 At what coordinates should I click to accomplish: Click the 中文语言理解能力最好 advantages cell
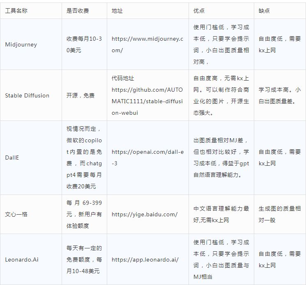click(x=221, y=214)
